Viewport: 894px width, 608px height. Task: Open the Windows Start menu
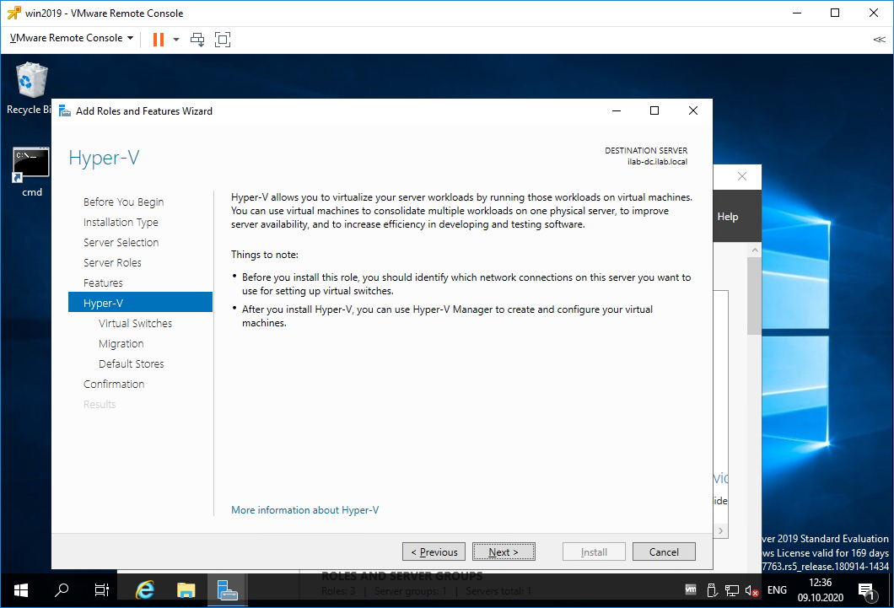20,590
